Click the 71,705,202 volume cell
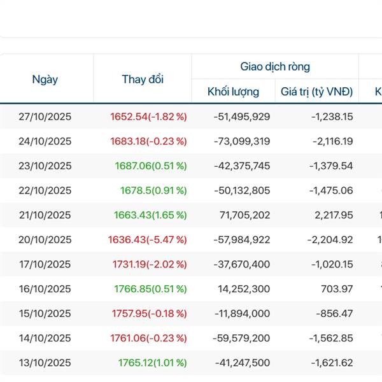 click(244, 215)
